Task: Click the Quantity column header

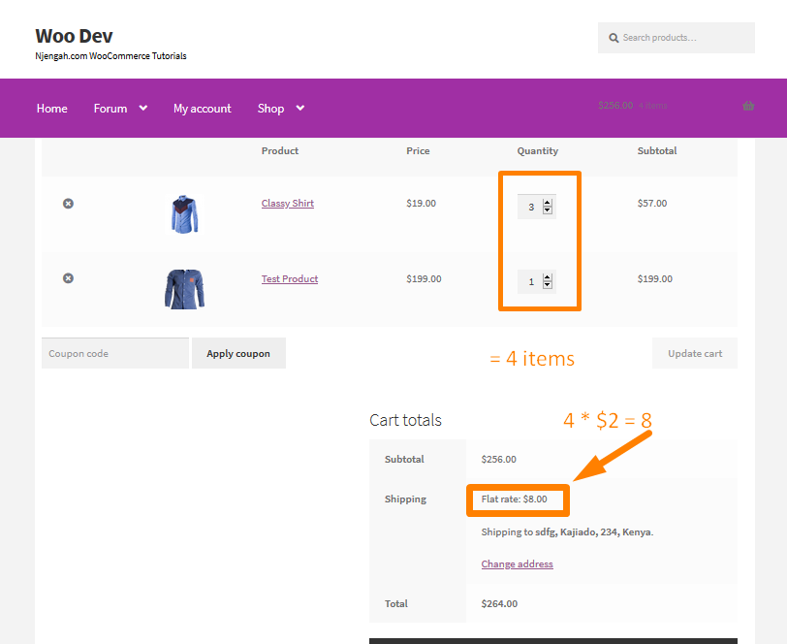Action: (x=538, y=151)
